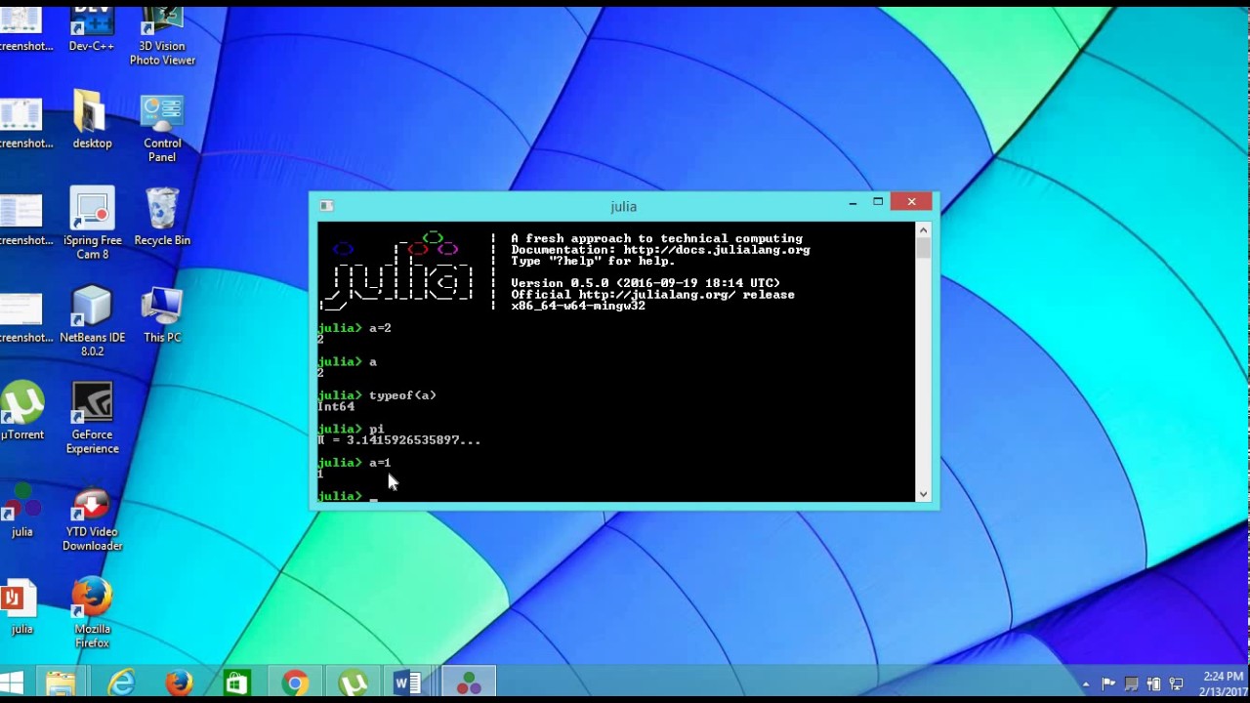Launch Internet Explorer from the taskbar
The height and width of the screenshot is (703, 1250).
tap(120, 683)
